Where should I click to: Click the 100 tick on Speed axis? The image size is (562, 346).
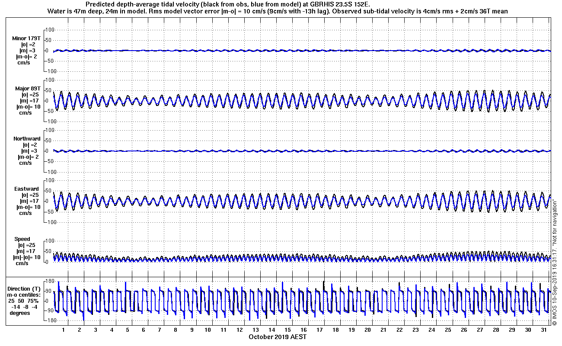[49, 241]
